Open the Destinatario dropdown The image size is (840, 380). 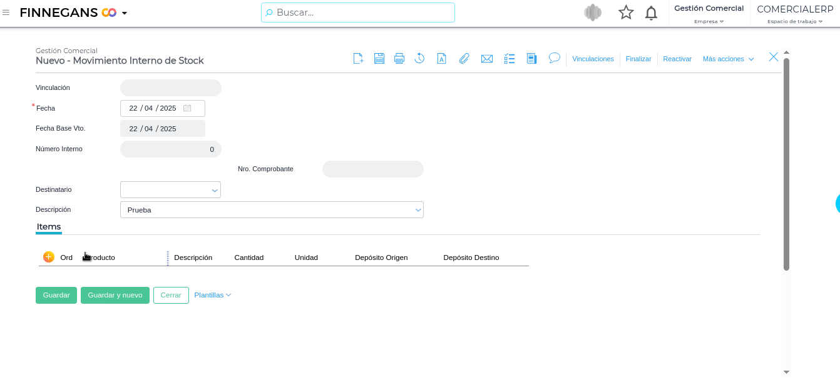171,189
